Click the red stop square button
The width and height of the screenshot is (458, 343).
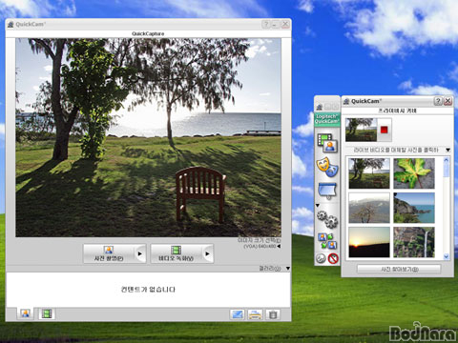pyautogui.click(x=385, y=130)
